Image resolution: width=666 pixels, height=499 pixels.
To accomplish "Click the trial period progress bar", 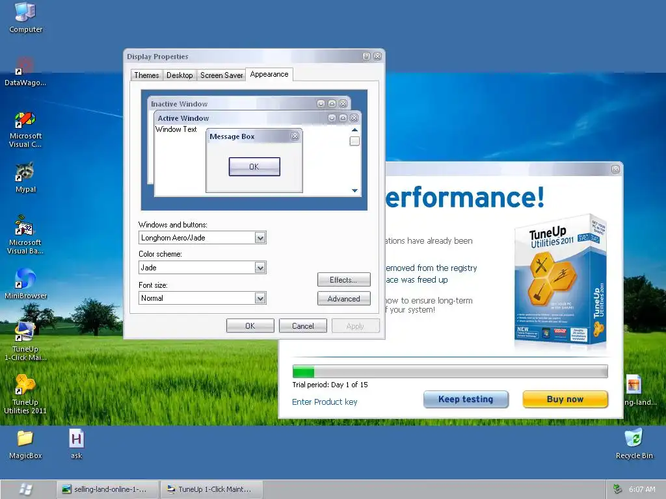I will [450, 371].
